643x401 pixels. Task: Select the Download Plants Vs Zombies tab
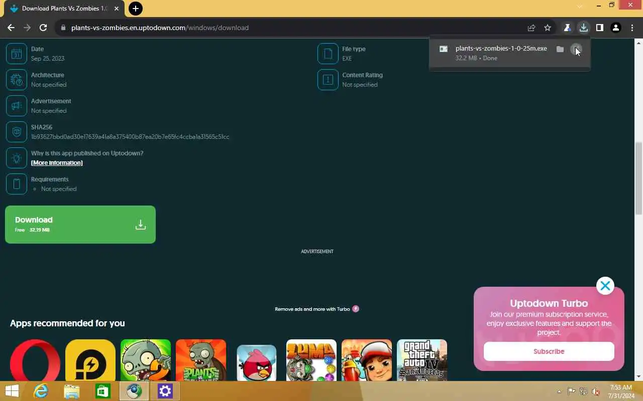64,9
